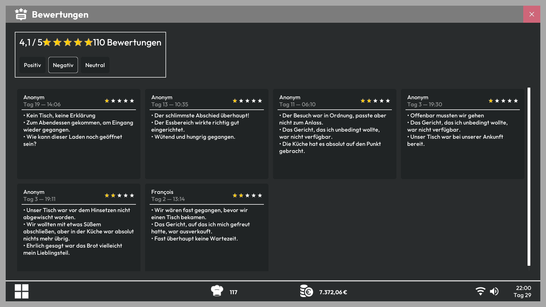Toggle the Positiv filter
The image size is (546, 307).
tap(32, 65)
